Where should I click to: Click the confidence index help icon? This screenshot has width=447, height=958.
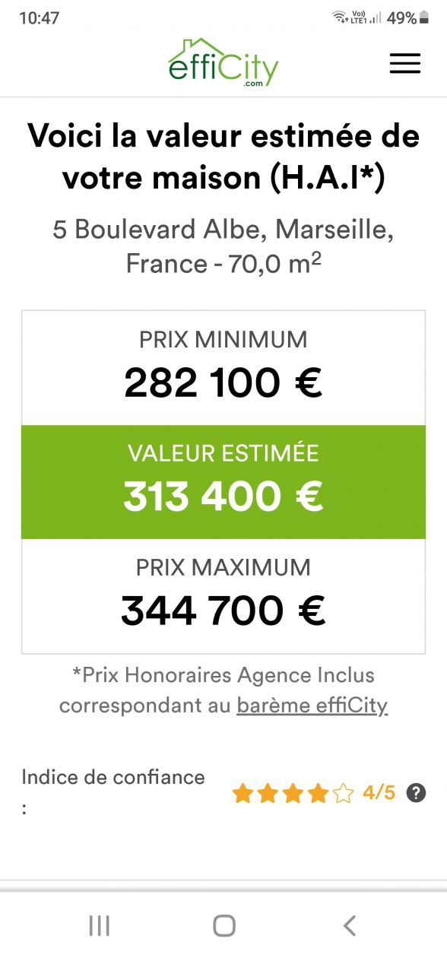click(x=416, y=793)
